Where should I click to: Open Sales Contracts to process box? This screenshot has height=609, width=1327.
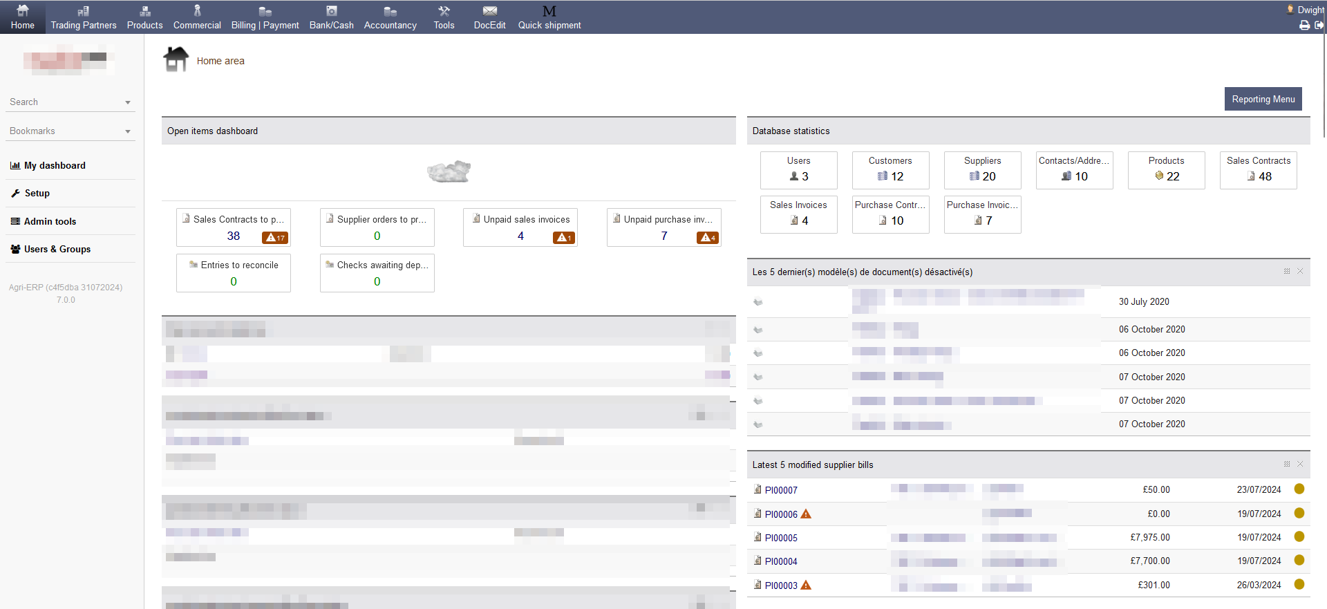234,227
